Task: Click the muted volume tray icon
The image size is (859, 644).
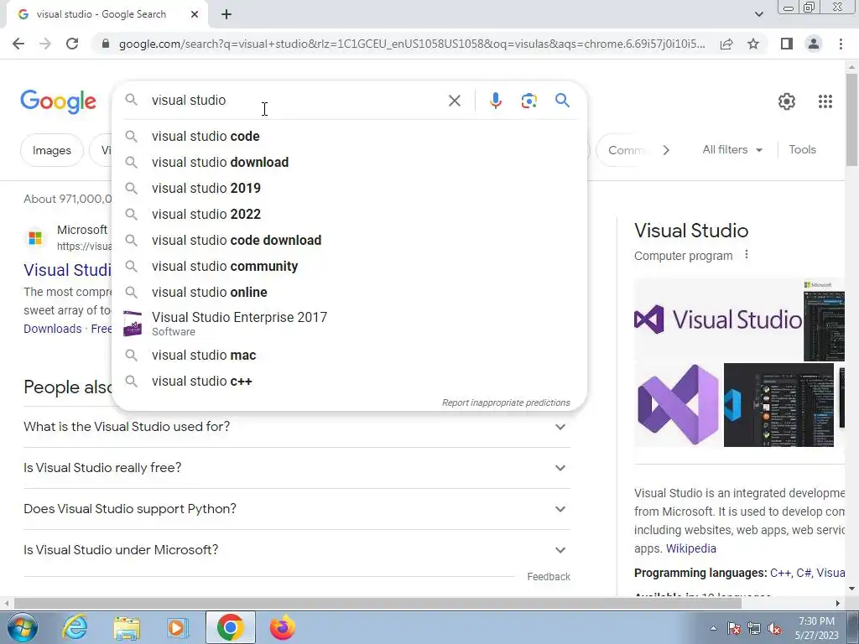Action: pyautogui.click(x=774, y=629)
